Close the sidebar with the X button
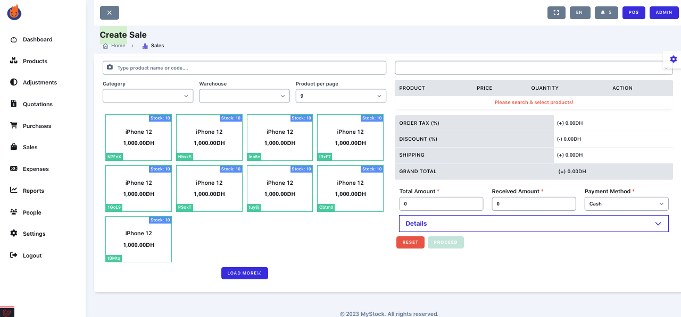The image size is (681, 317). 110,13
